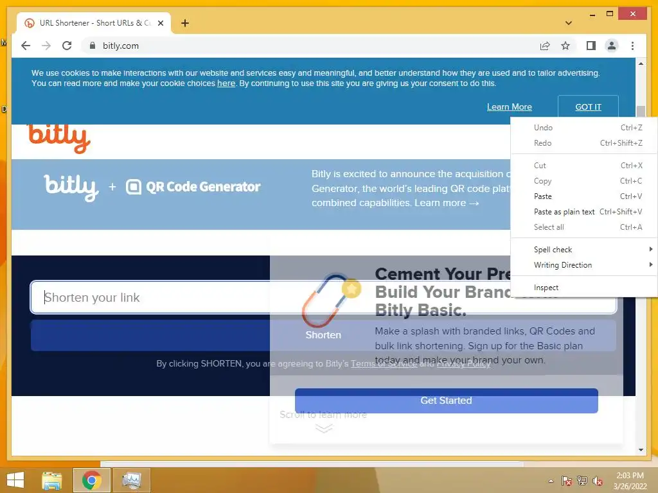Open a new tab with the plus button

coord(185,23)
